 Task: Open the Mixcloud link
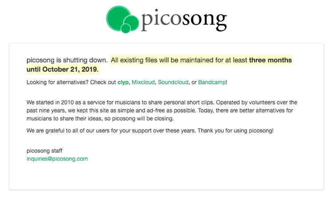(x=143, y=82)
